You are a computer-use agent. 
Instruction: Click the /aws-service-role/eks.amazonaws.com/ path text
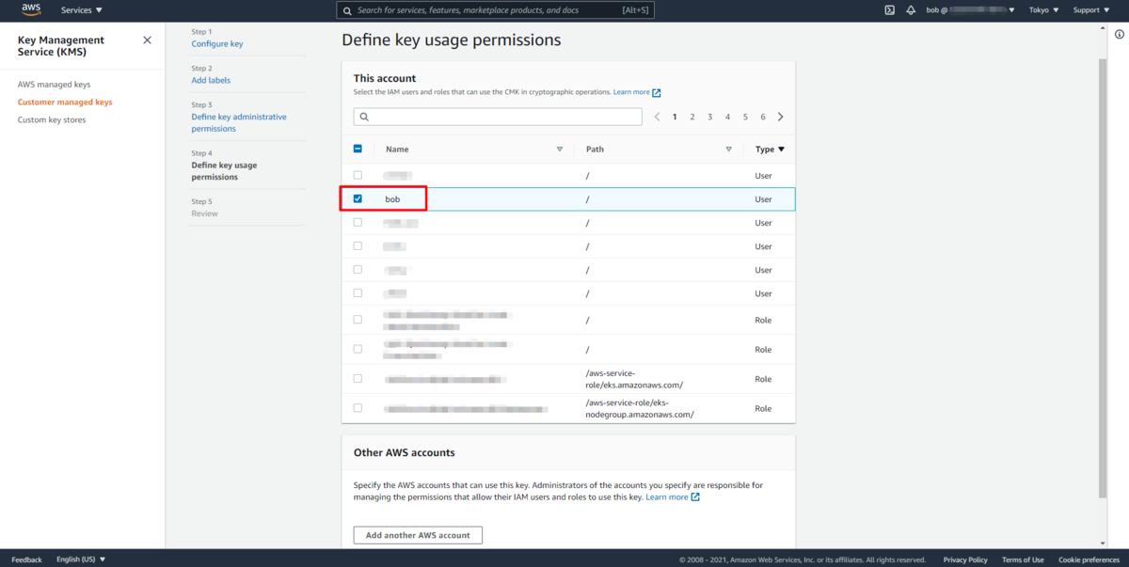634,379
